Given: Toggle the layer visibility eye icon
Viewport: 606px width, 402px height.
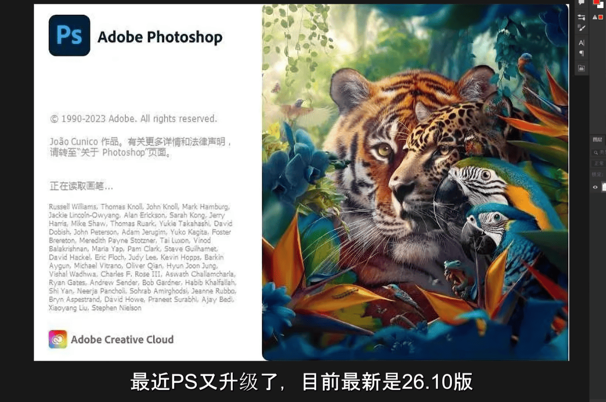Looking at the screenshot, I should click(x=595, y=187).
